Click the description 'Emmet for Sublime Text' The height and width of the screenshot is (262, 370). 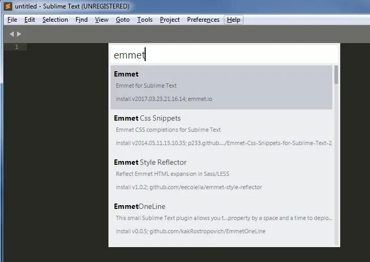click(x=146, y=86)
